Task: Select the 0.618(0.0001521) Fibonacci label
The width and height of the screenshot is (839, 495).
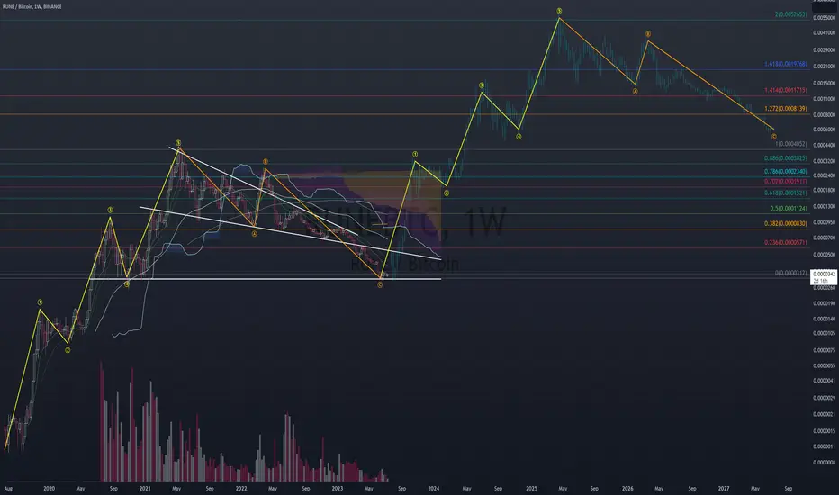Action: [786, 193]
